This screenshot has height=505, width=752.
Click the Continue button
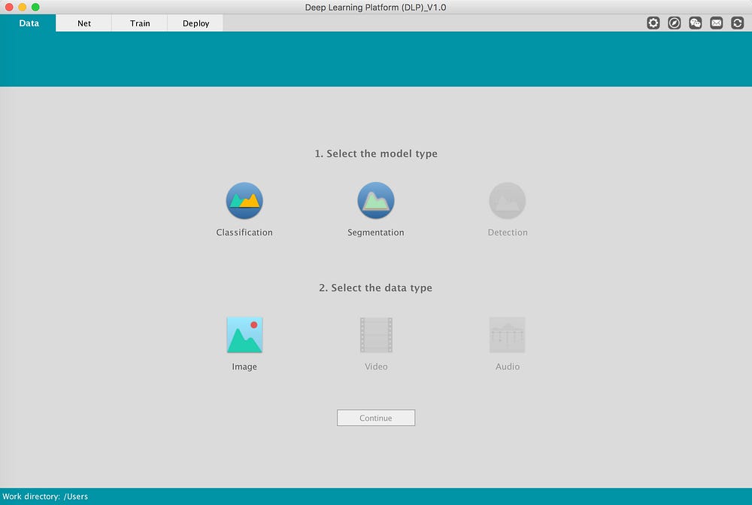click(376, 418)
